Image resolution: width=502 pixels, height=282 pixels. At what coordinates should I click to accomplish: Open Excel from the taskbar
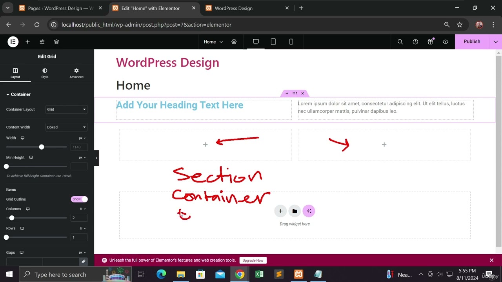[x=259, y=275]
